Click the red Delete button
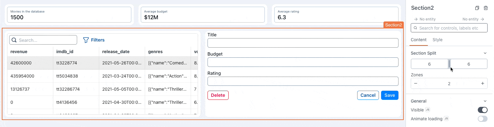 pos(218,95)
